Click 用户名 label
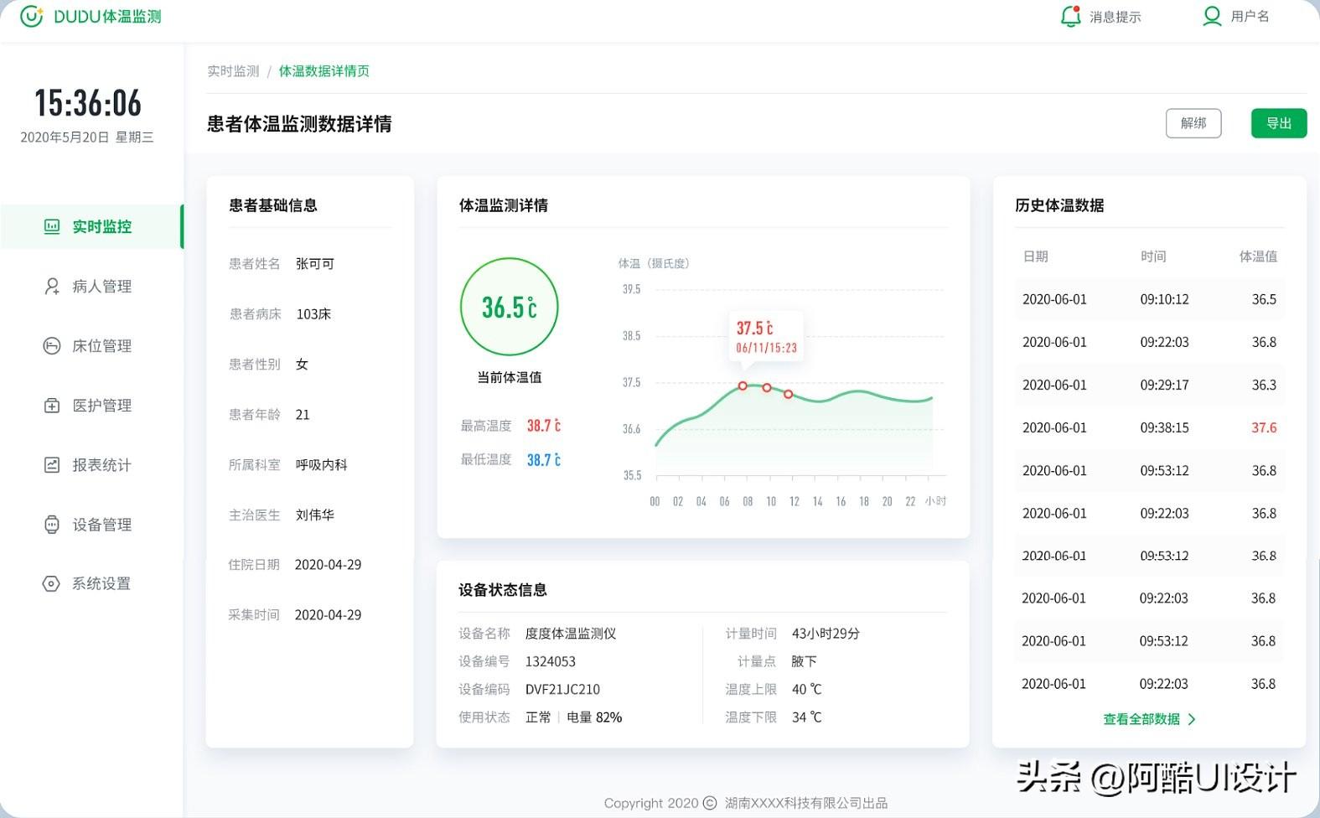The height and width of the screenshot is (818, 1320). (1250, 16)
